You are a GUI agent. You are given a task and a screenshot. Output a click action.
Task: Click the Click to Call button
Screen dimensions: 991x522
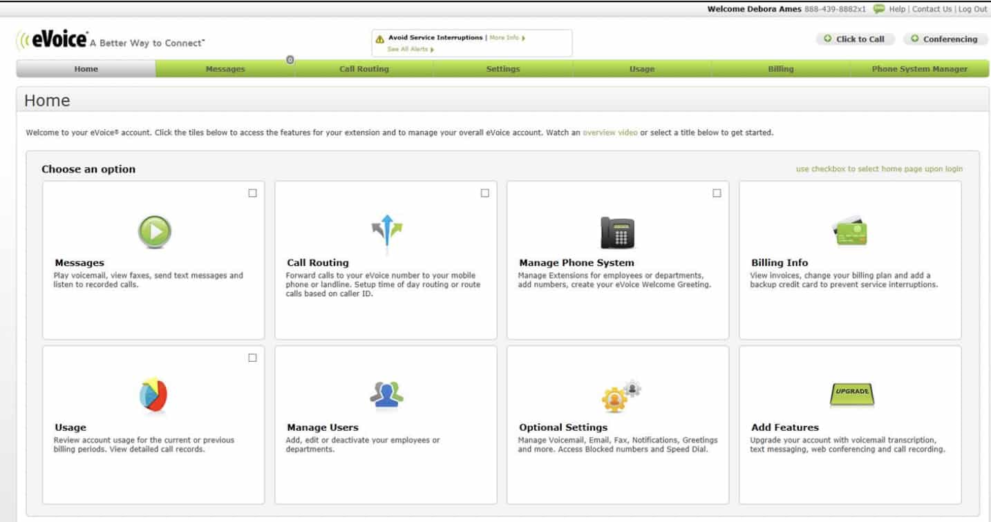[855, 39]
